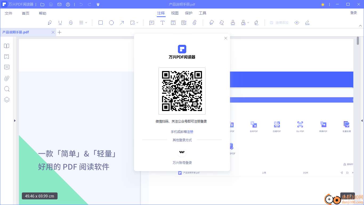Click the save icon in title bar
This screenshot has height=205, width=364.
pyautogui.click(x=51, y=5)
